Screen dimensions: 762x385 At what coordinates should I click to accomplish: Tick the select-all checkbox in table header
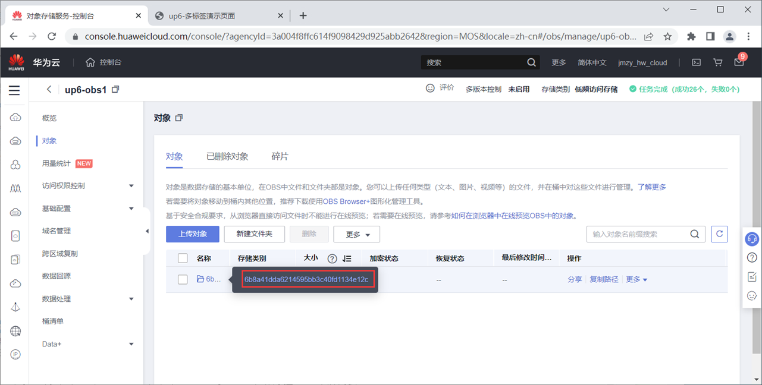[183, 258]
